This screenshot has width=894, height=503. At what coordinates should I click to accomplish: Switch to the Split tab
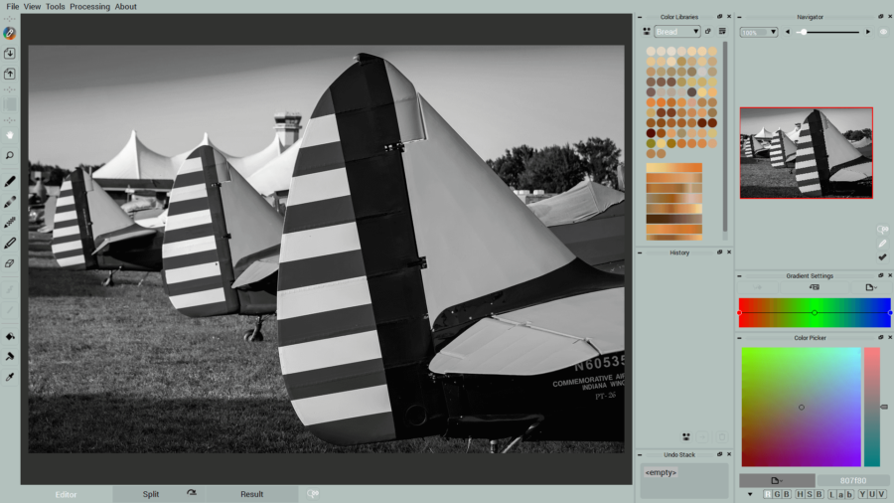(151, 494)
